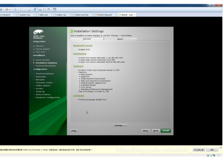This screenshot has width=223, height=157.
Task: Click the Hostname sidebar step
Action: coord(41,77)
